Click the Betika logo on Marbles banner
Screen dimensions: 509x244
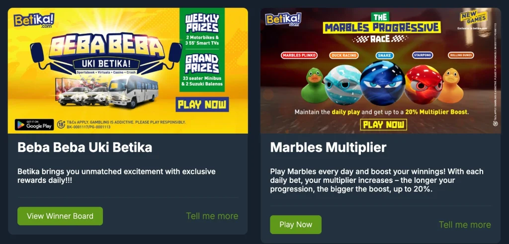283,19
